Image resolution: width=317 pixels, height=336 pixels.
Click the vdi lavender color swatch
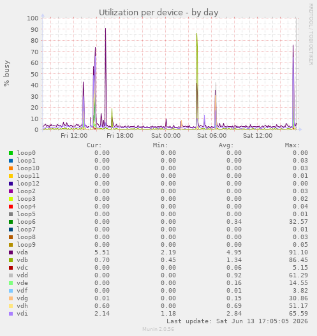click(11, 314)
